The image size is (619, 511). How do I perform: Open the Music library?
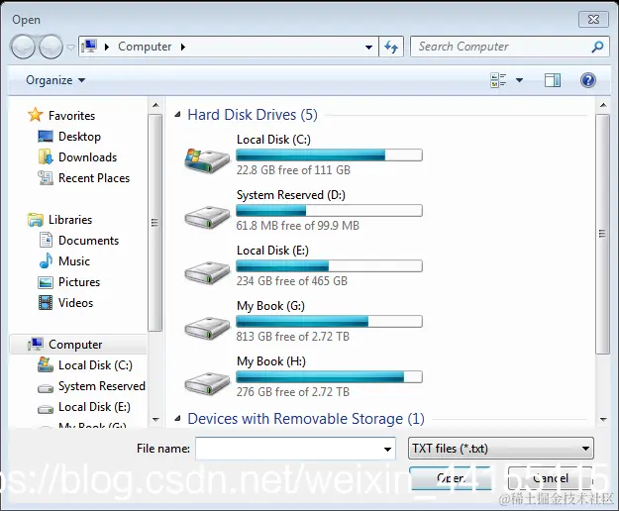(x=64, y=261)
